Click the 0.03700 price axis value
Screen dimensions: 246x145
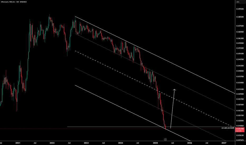pos(240,76)
